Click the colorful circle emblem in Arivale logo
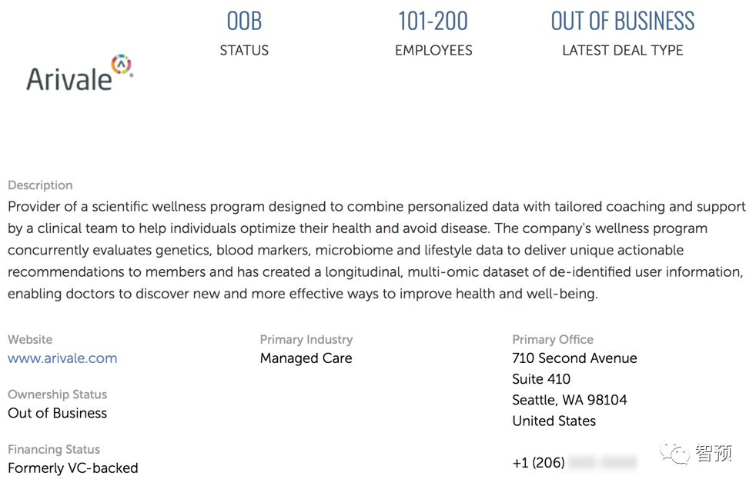 (122, 65)
